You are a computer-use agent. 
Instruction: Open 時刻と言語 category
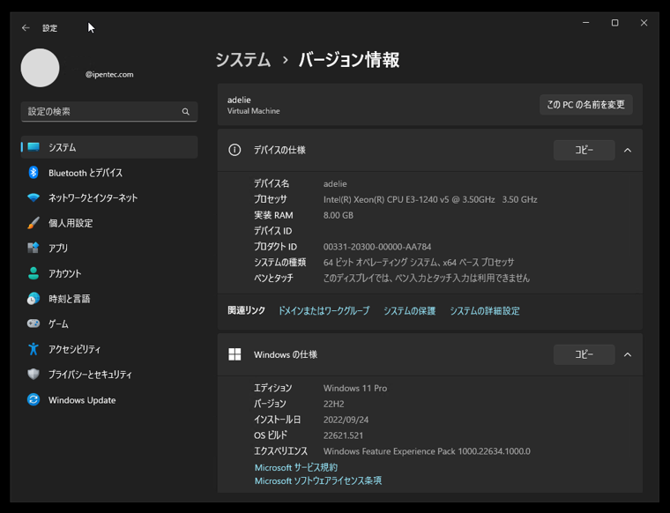109,299
